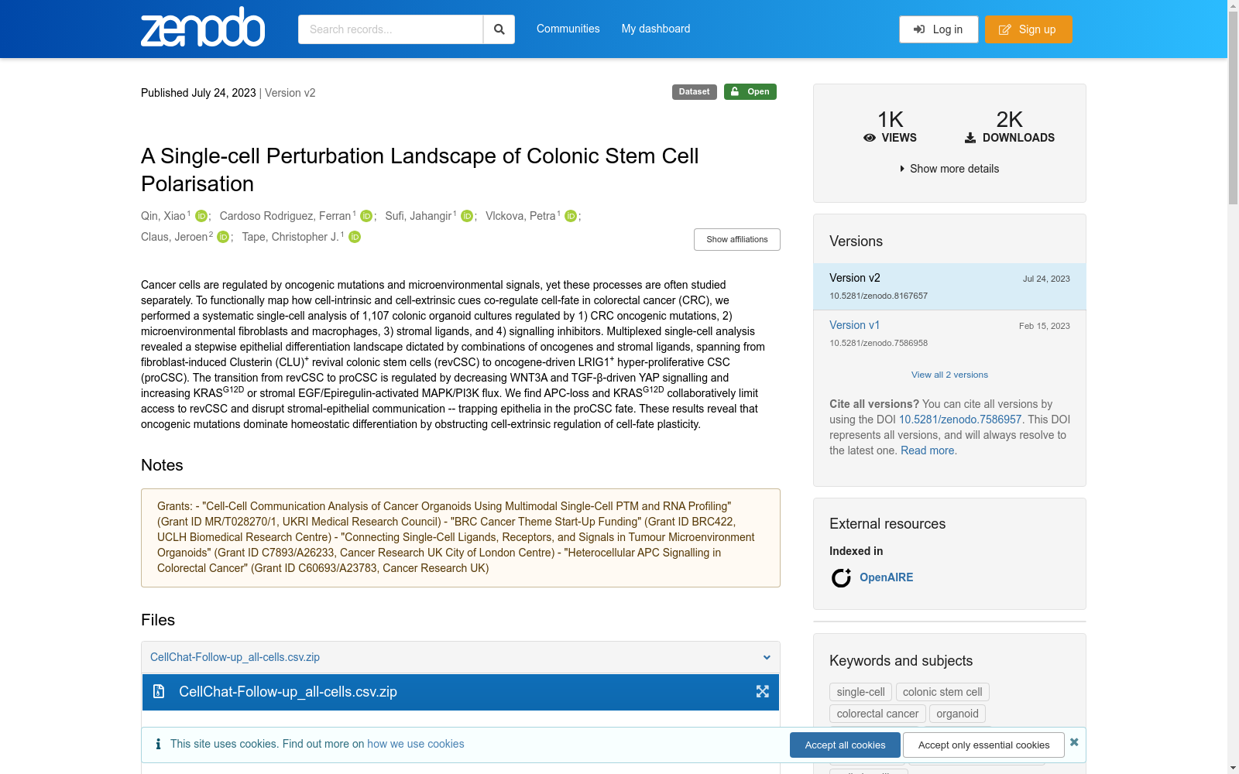Open Jahangir Sufi's ORCID icon
1239x774 pixels.
click(467, 216)
